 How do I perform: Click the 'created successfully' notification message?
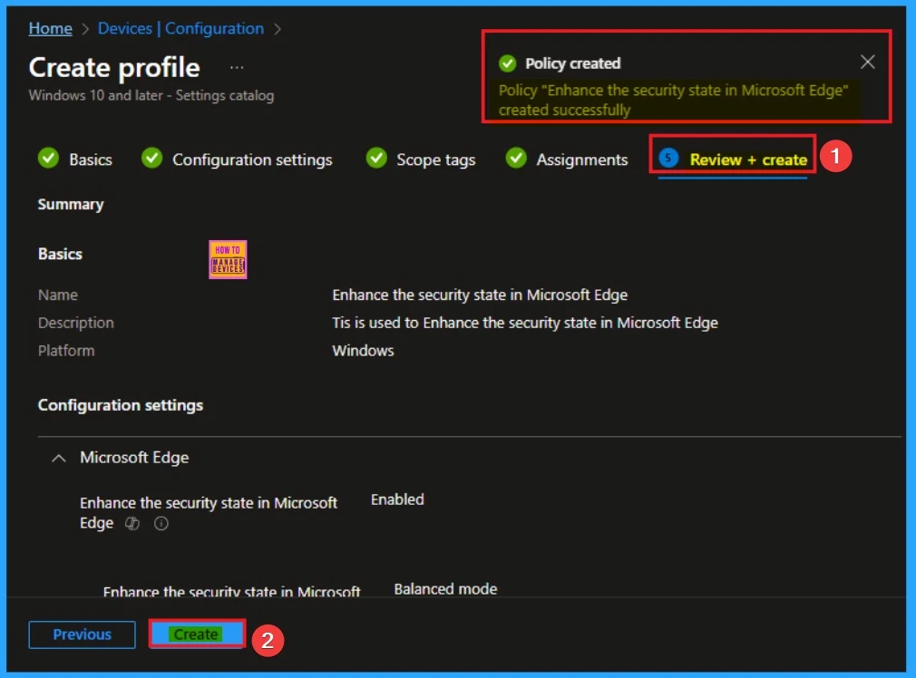tap(673, 100)
